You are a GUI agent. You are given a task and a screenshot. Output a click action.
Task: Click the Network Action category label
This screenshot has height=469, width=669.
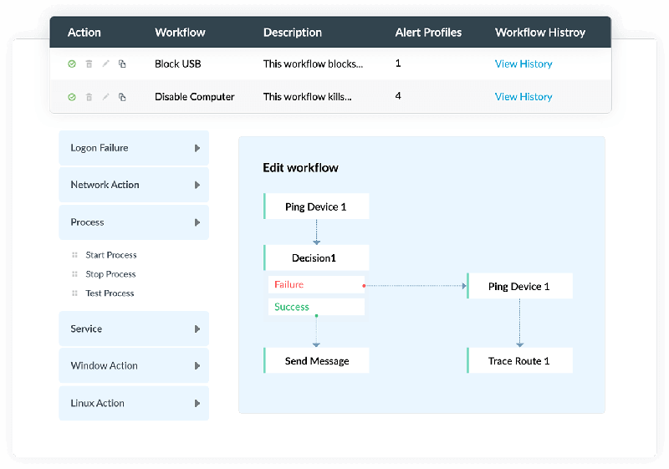coord(105,185)
